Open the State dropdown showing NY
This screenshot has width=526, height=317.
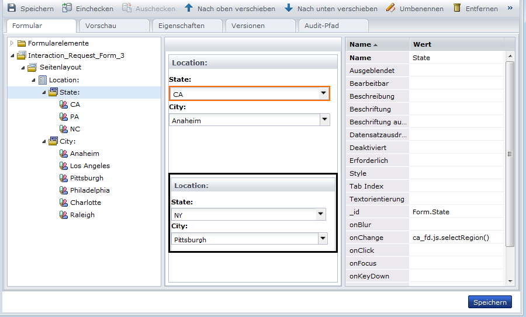point(321,215)
